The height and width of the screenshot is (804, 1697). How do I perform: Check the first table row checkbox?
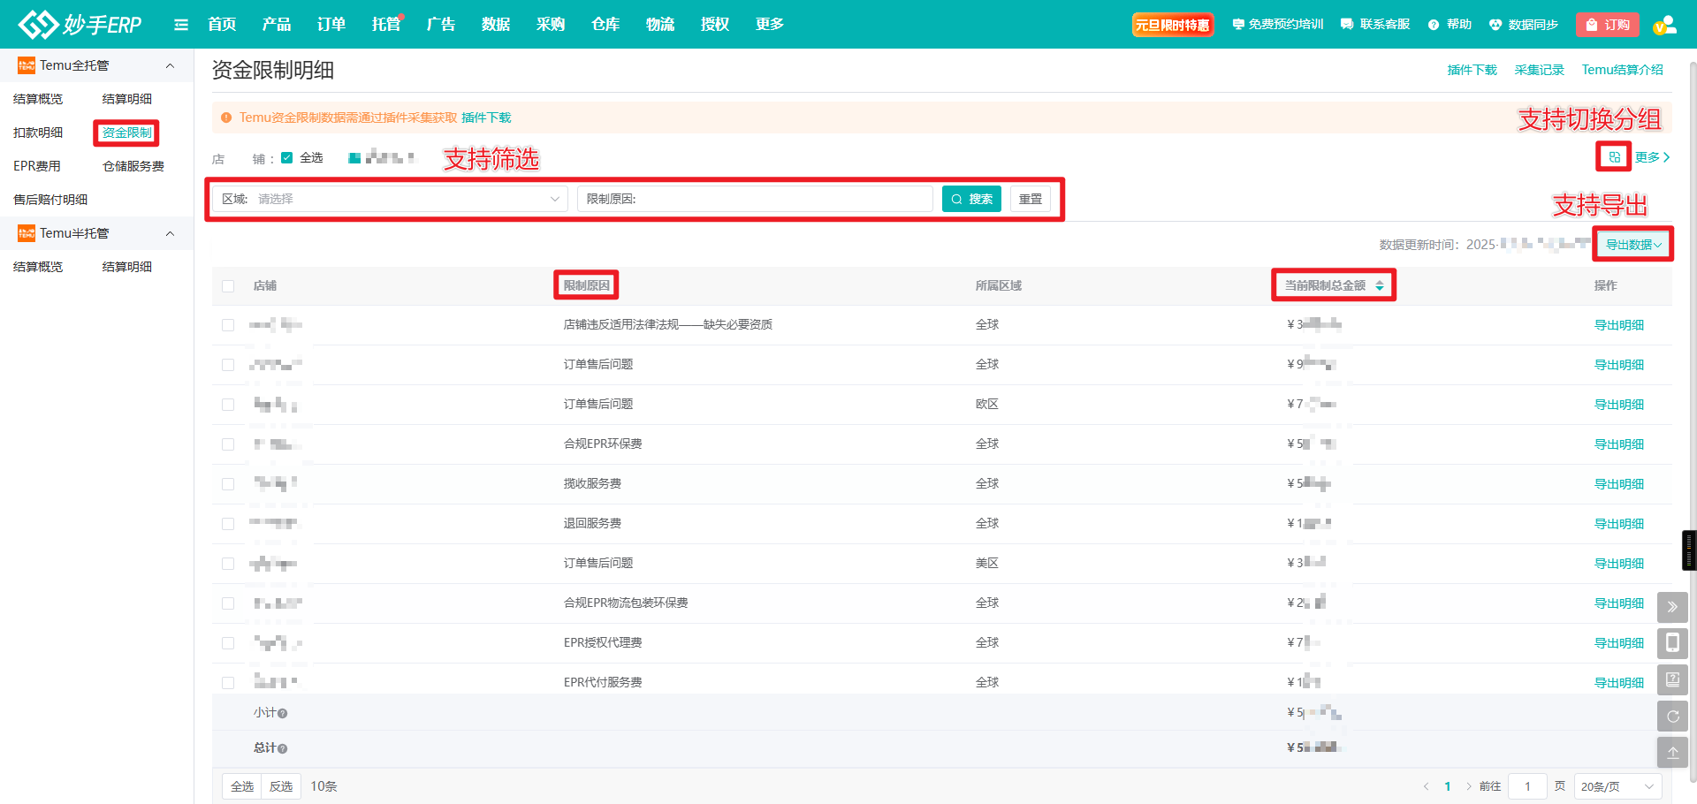[228, 325]
